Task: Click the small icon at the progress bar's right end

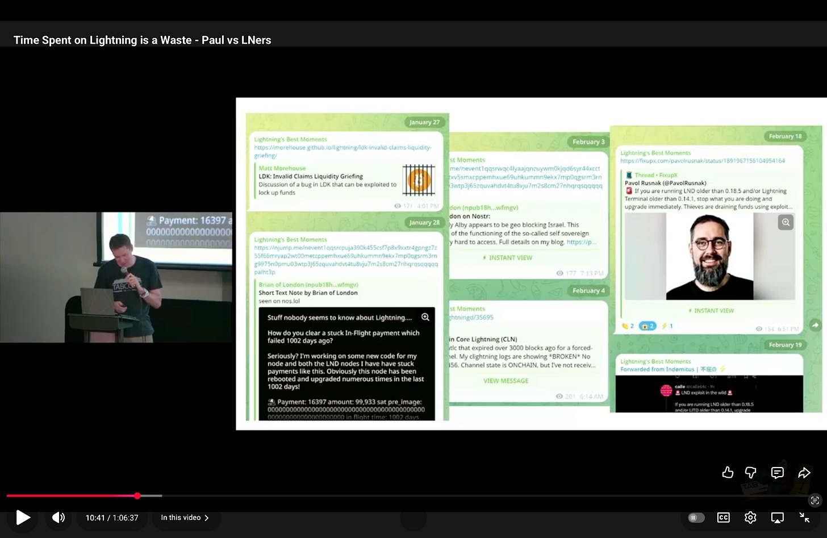Action: tap(815, 501)
